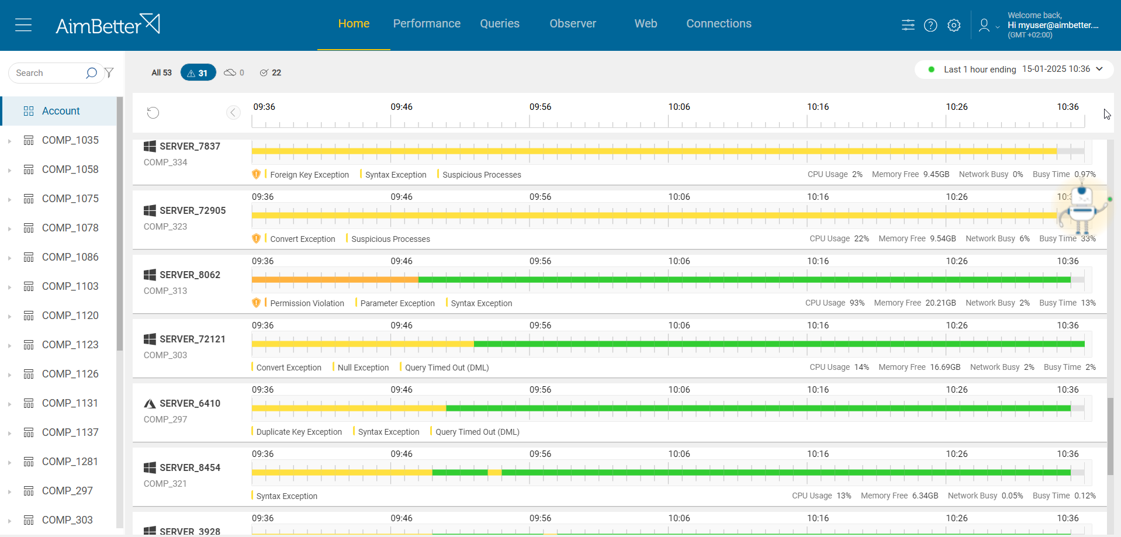Screen dimensions: 1121x537
Task: Open the SERVER_72121 details
Action: pyautogui.click(x=192, y=339)
